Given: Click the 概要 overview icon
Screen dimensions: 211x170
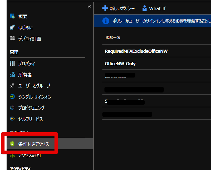Looking at the screenshot, I should tap(12, 16).
